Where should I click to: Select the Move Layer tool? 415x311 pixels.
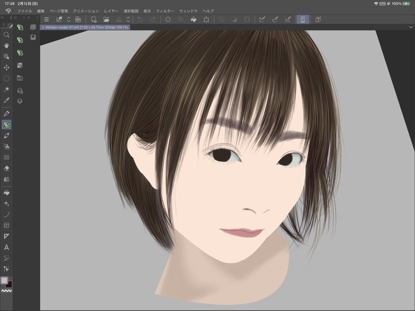[7, 68]
